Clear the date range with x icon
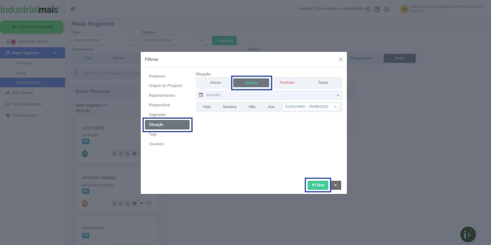Screen dimensions: 491x245 (x=335, y=107)
